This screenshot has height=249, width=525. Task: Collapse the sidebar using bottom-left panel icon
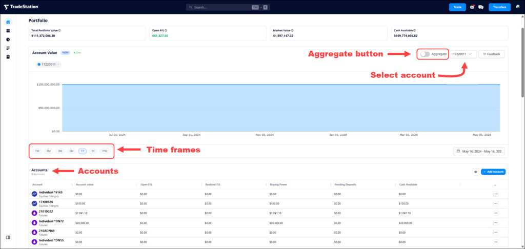tap(8, 237)
